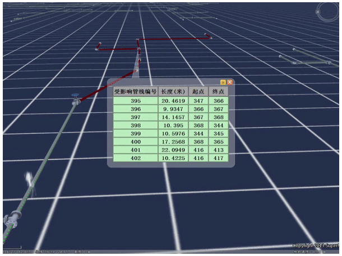Select pipeline number 400 cell

tap(136, 142)
